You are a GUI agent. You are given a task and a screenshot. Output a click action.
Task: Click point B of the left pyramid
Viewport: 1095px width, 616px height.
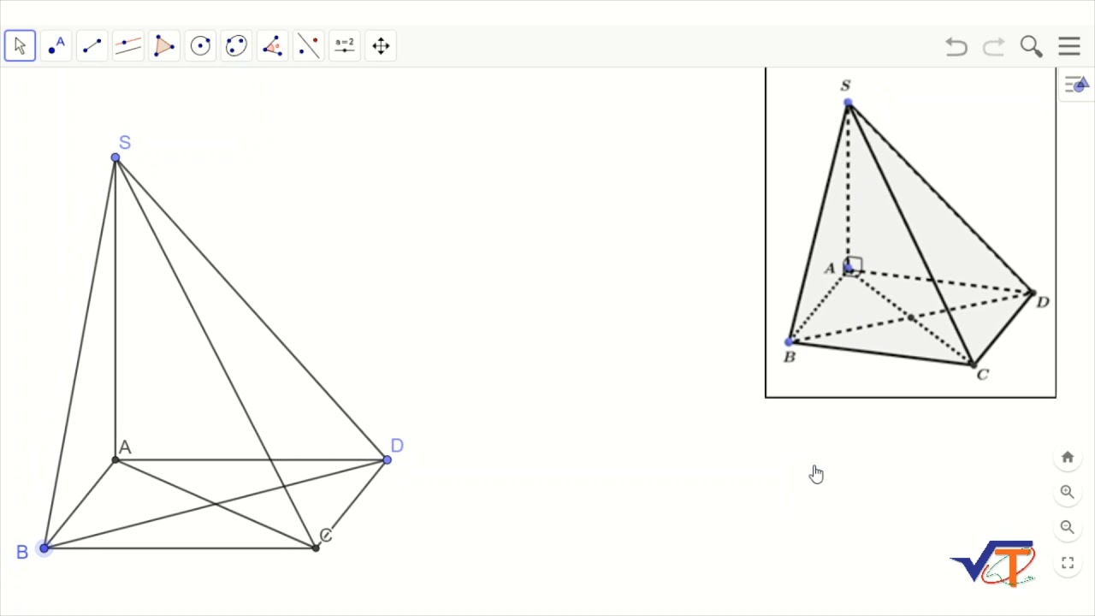(x=44, y=548)
